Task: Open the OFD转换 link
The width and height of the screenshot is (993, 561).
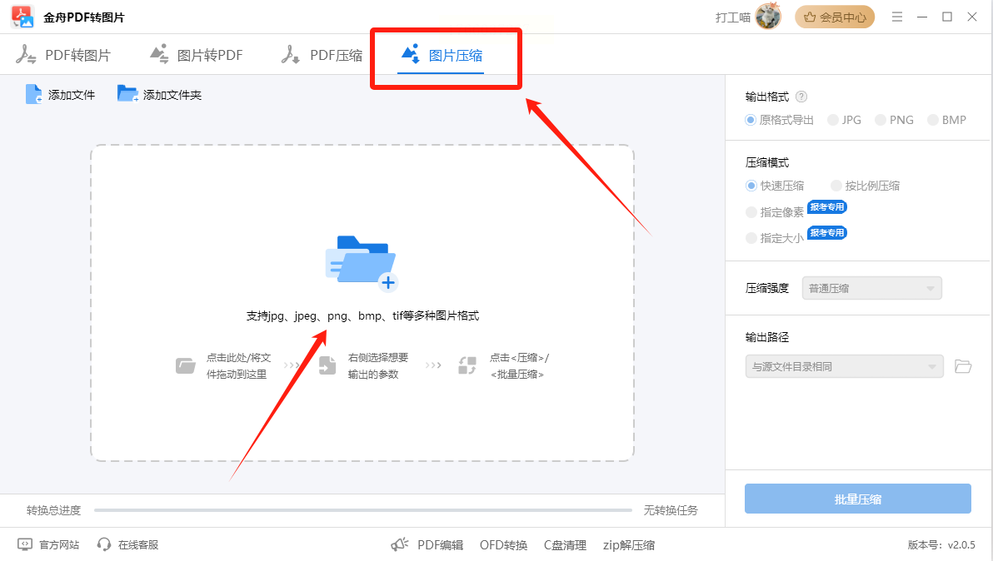Action: point(503,545)
